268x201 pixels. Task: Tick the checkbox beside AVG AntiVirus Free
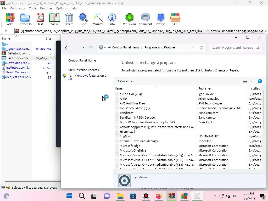pos(117,103)
